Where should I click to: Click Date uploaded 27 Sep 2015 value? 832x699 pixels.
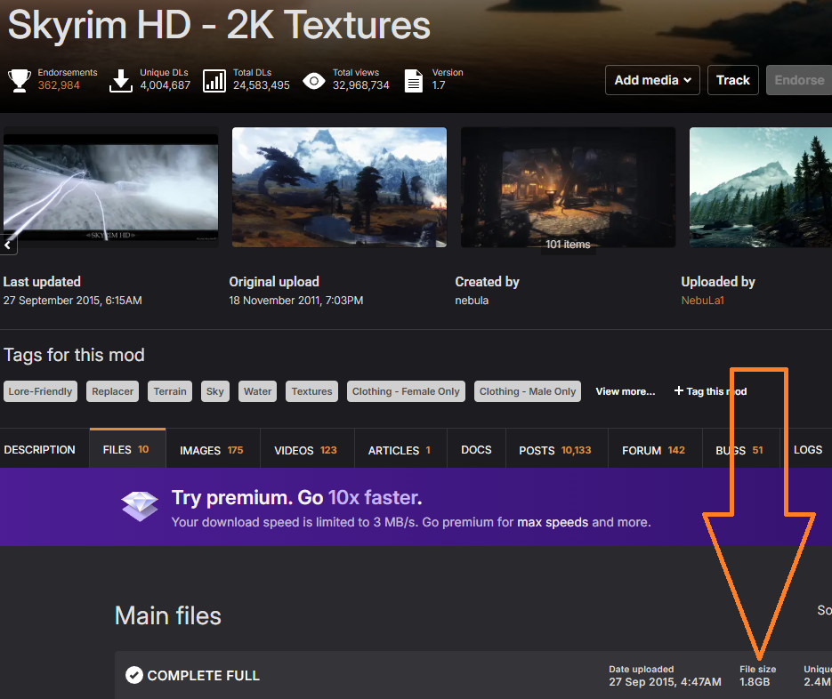(x=665, y=682)
